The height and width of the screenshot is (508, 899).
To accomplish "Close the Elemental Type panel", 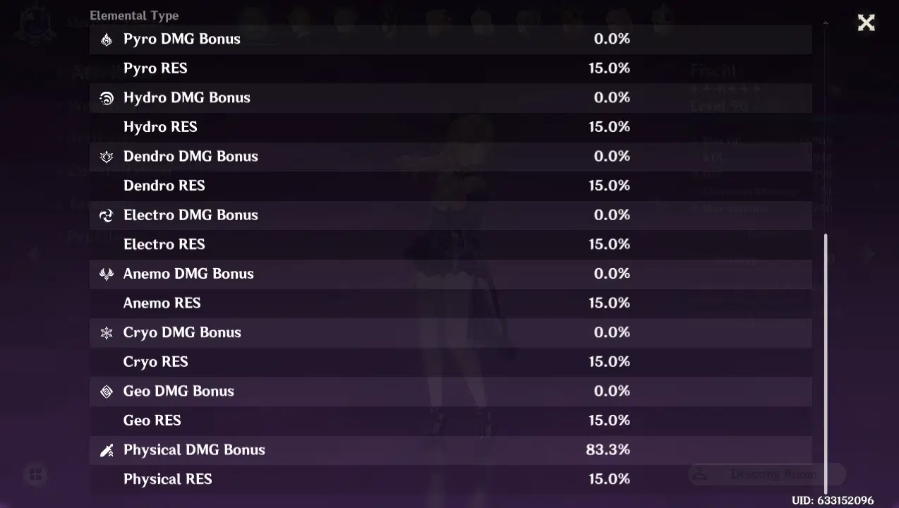I will [x=866, y=23].
